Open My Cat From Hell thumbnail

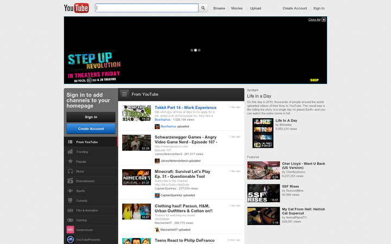[263, 216]
